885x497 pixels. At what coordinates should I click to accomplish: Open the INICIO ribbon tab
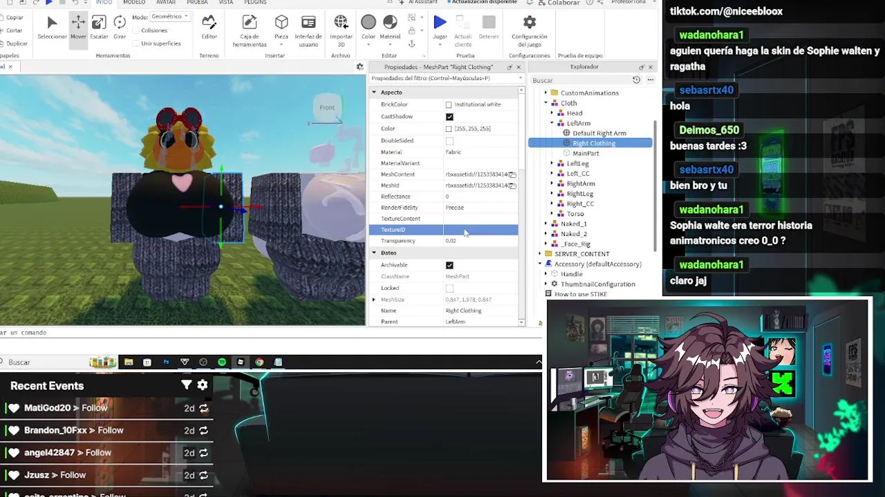pos(104,3)
